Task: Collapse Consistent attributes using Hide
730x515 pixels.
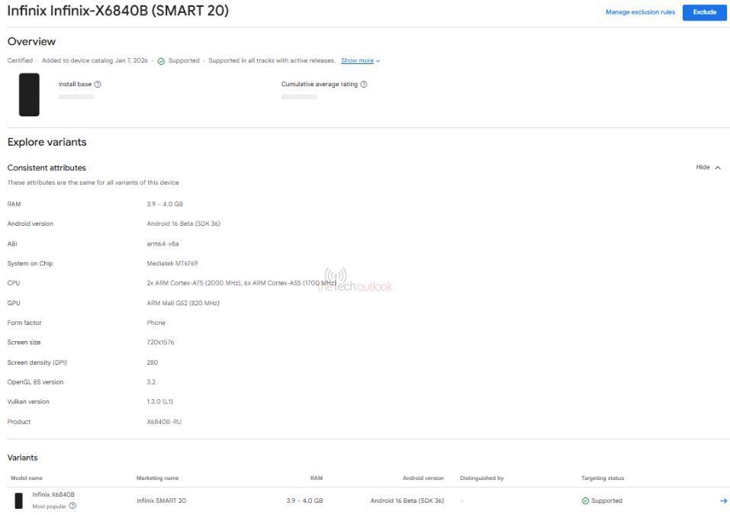Action: (708, 167)
